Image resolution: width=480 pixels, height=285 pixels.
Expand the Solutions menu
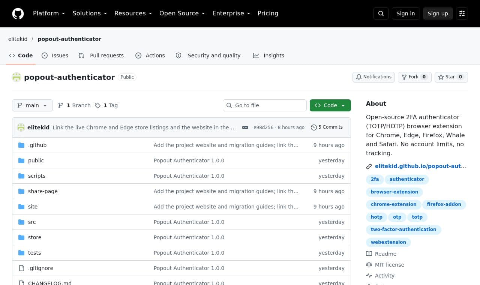[90, 13]
